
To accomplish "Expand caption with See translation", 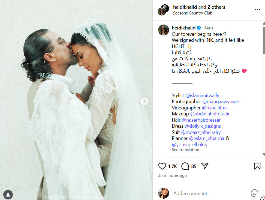I will pos(185,150).
